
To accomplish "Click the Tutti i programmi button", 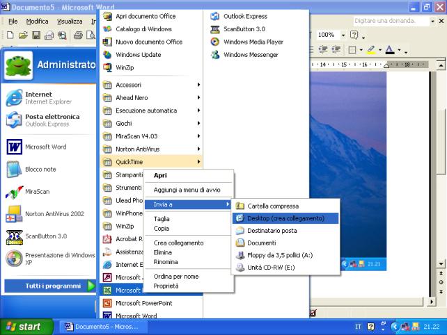I will coord(50,286).
